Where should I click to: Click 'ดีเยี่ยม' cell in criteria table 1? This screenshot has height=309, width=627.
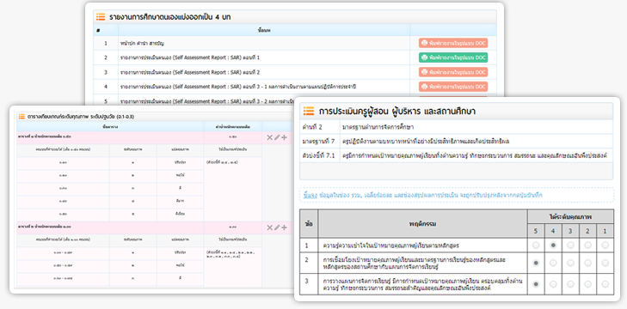[x=180, y=215]
